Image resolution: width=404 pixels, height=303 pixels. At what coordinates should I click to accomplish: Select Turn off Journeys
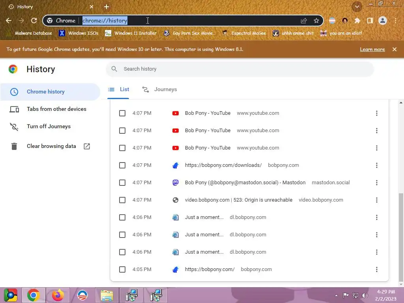coord(50,127)
